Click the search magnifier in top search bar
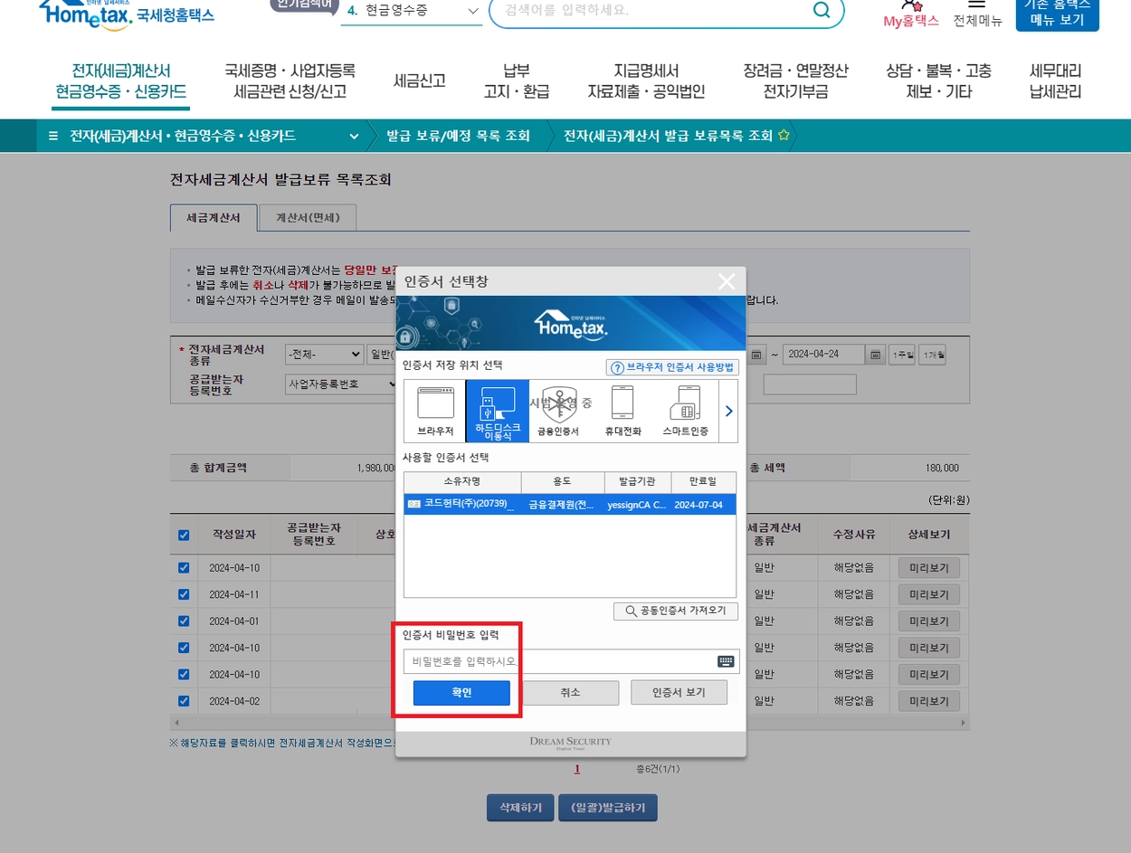Viewport: 1131px width, 853px height. click(822, 10)
